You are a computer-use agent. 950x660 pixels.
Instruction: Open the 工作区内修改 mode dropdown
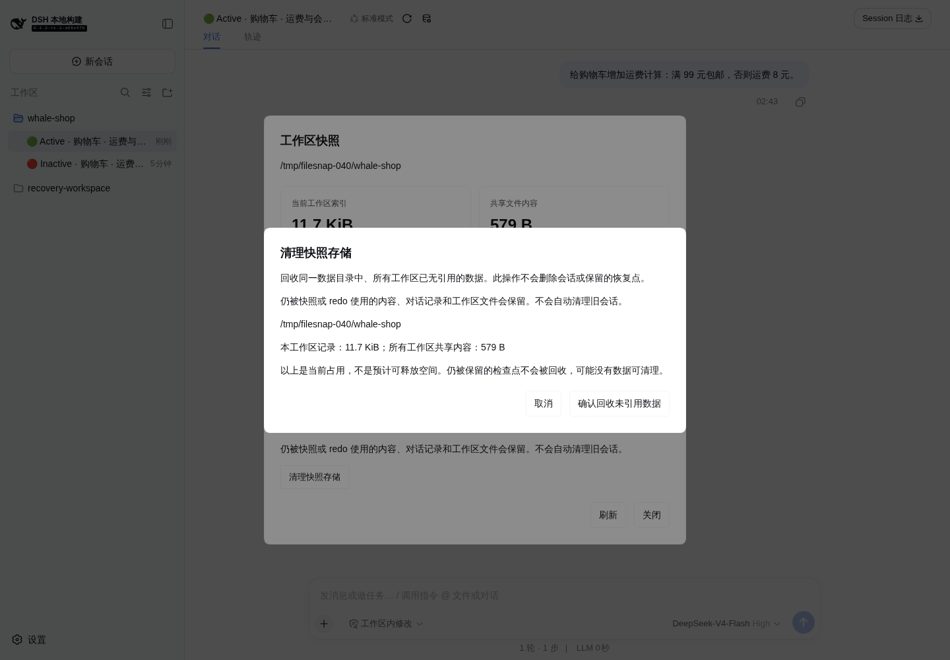click(x=386, y=623)
